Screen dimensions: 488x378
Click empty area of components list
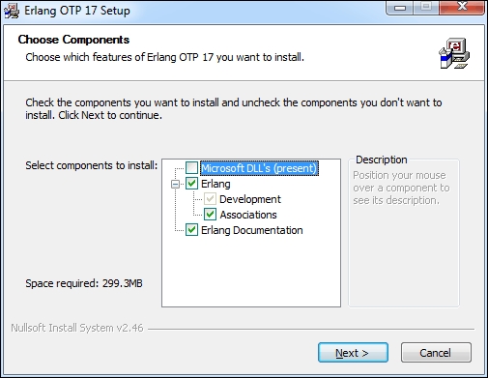251,271
